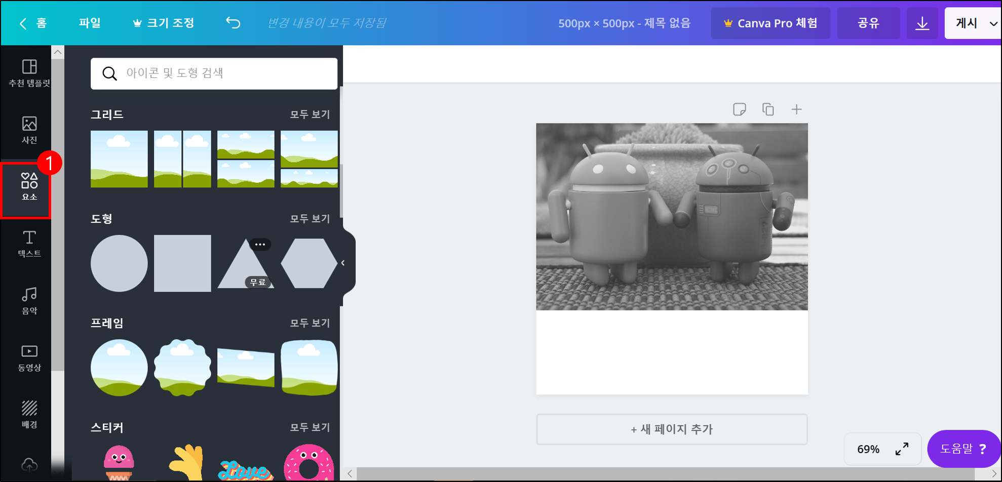
Task: Click the Canva Pro 체험 button
Action: [771, 22]
